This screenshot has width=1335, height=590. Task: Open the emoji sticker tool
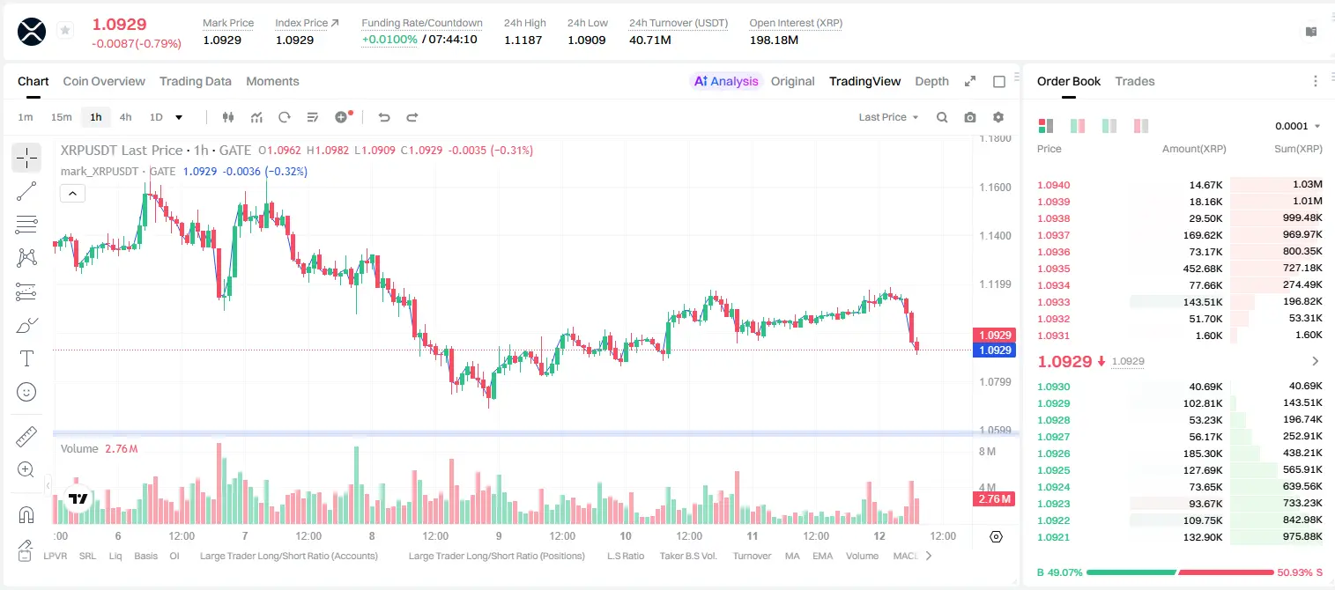pyautogui.click(x=26, y=392)
